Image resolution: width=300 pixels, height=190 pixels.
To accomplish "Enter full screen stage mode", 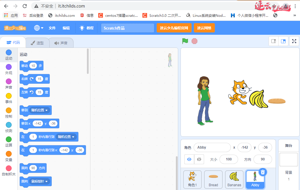I will [x=294, y=41].
